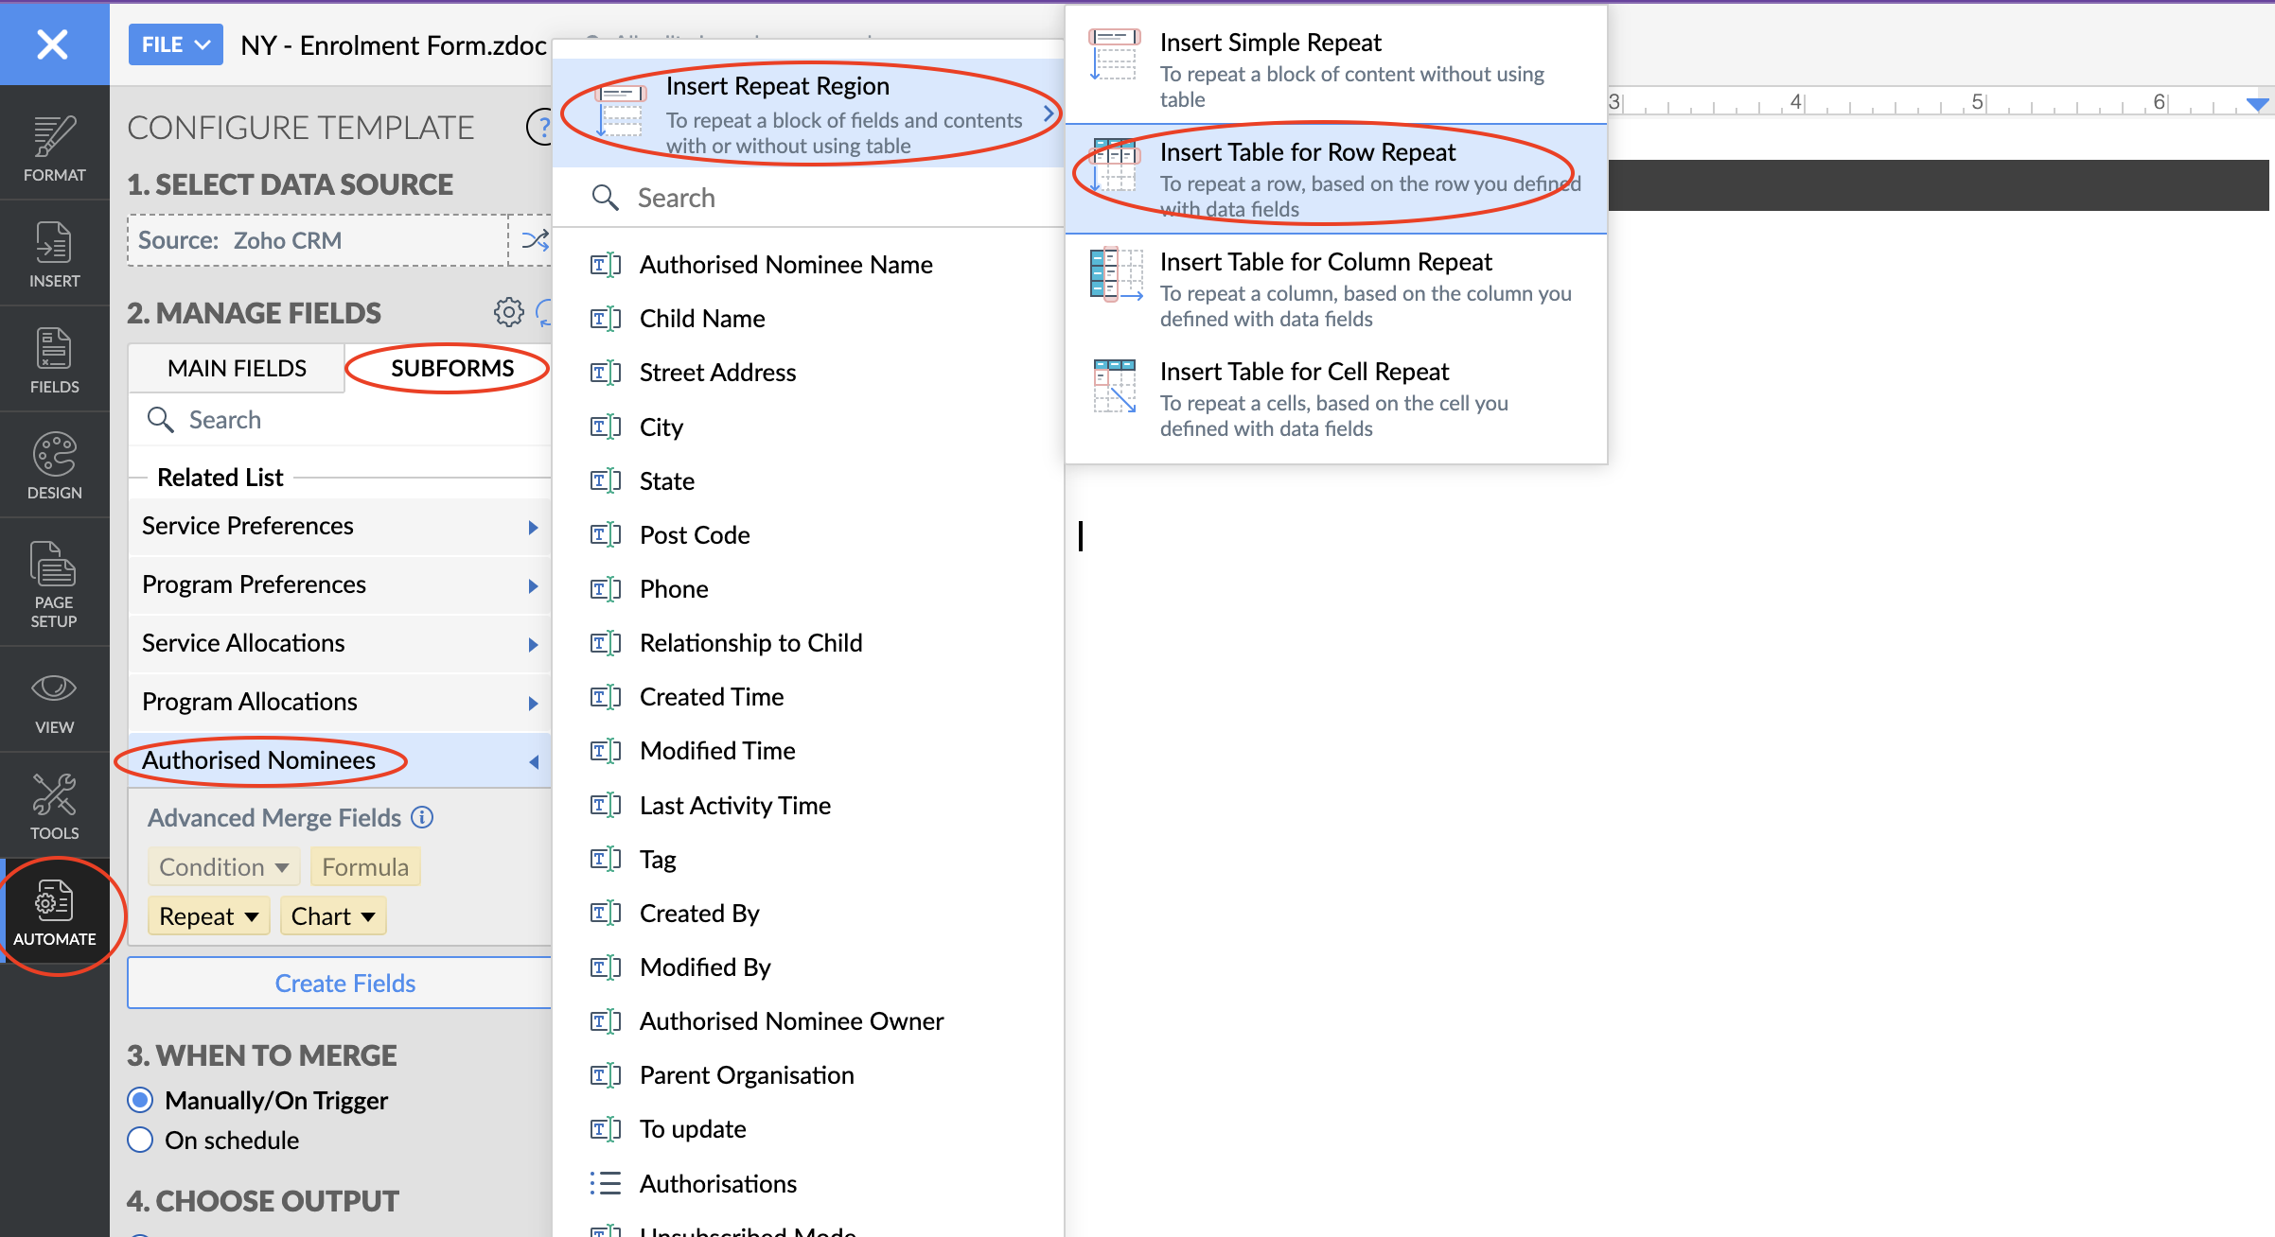Select the On schedule radio option
This screenshot has height=1237, width=2275.
tap(140, 1140)
